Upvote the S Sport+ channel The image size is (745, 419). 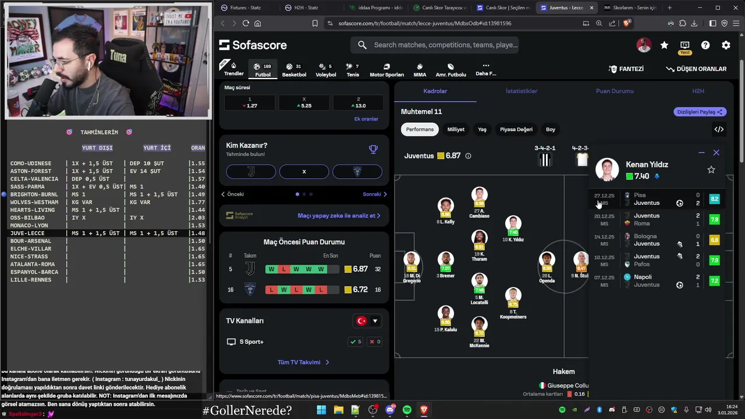pos(356,342)
